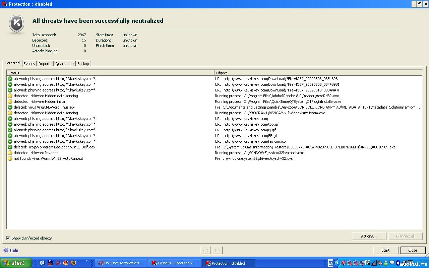Switch to the 'Da li sam se zarazila?!' taskbar window
Screen dimensions: 429x268
point(121,263)
